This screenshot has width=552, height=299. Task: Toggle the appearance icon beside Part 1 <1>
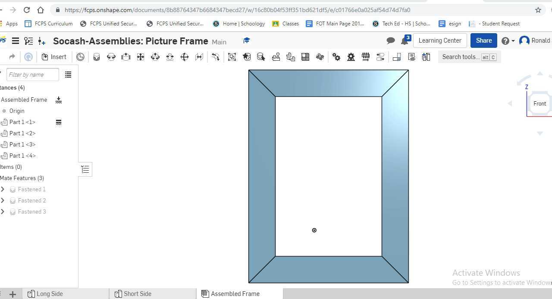click(59, 122)
